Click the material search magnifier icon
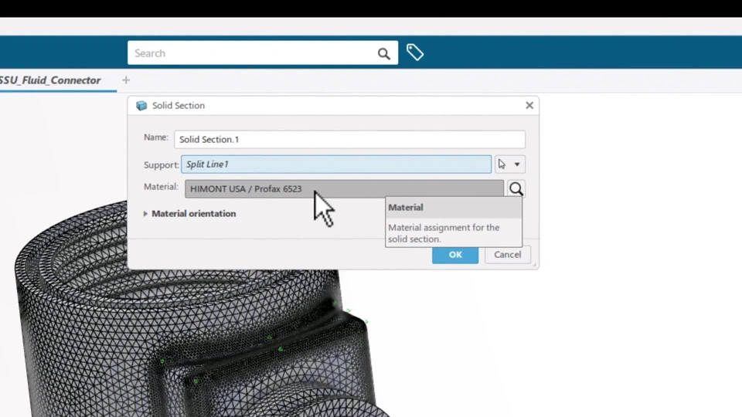 tap(516, 188)
